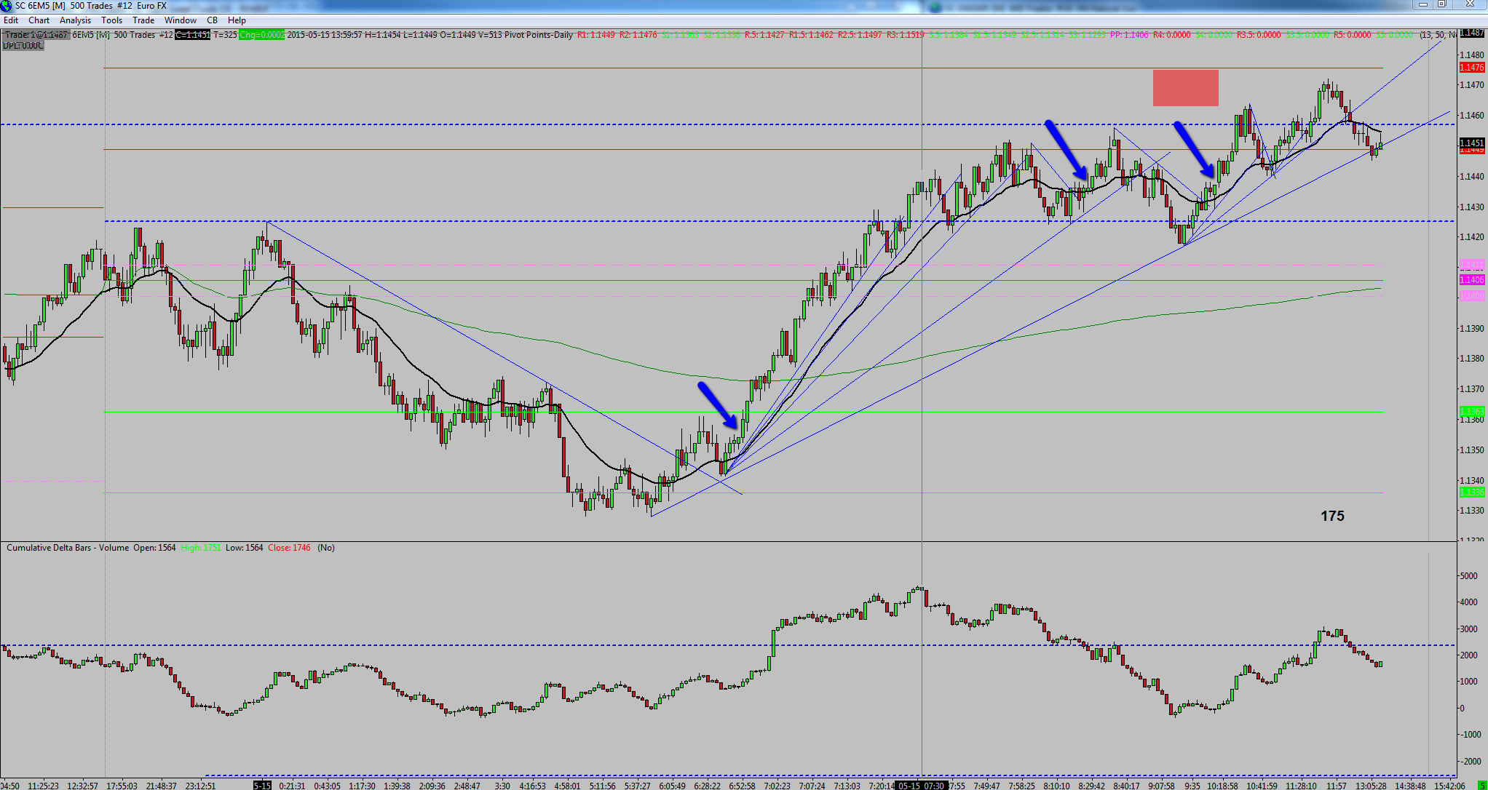
Task: Click the highlighted '05-15 07:30' time-axis label
Action: click(922, 786)
